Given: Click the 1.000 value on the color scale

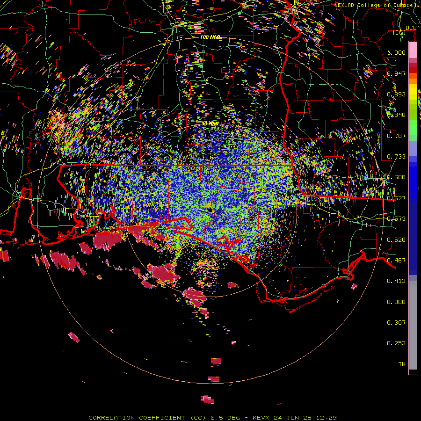Looking at the screenshot, I should (x=396, y=52).
